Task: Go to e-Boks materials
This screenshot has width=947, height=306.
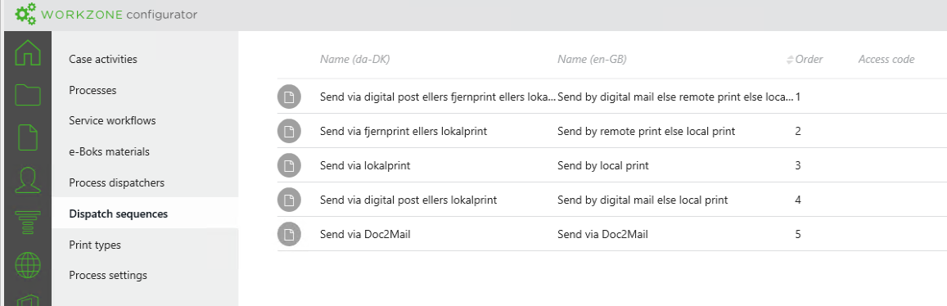Action: 110,151
